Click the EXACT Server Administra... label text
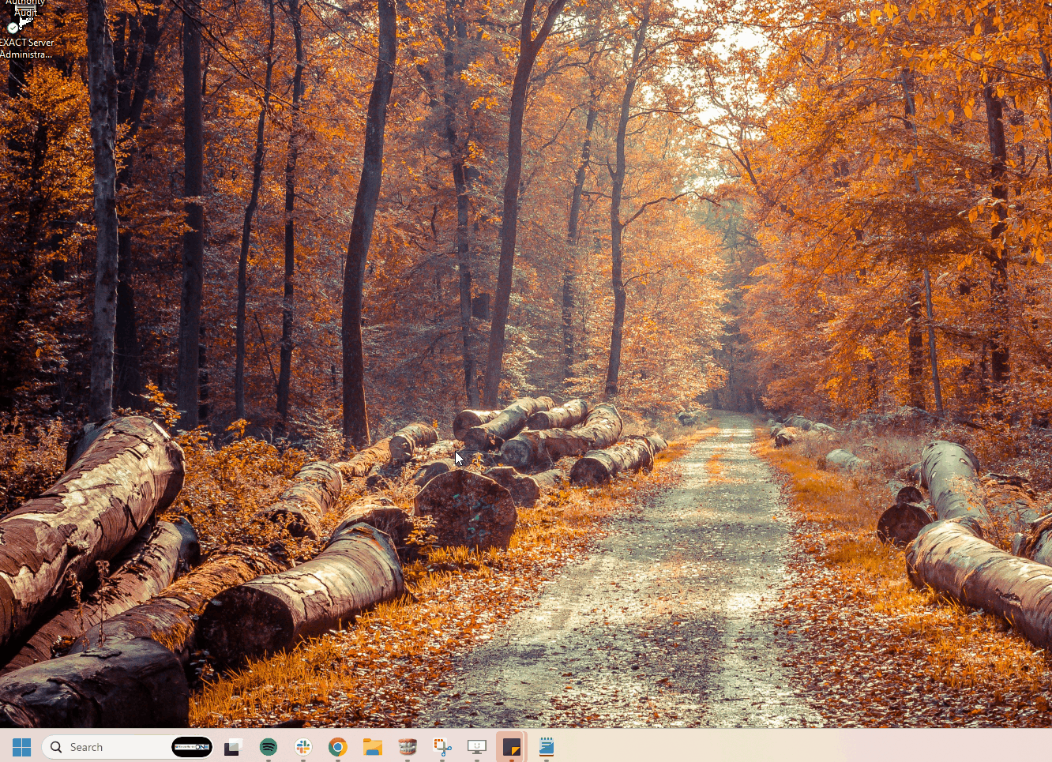Image resolution: width=1052 pixels, height=762 pixels. pos(27,48)
